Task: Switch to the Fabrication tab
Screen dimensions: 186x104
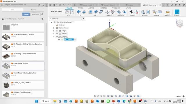Action: [x=116, y=8]
